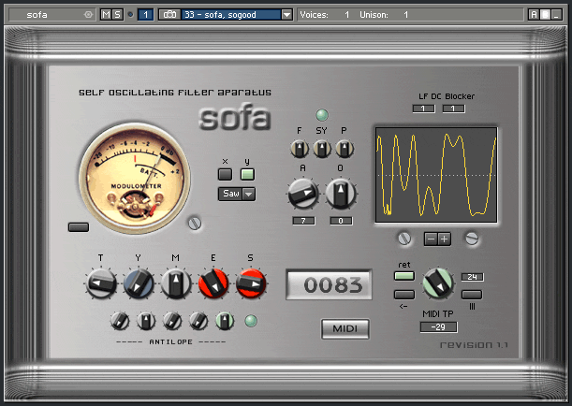
Task: Adjust the F knob
Action: (300, 149)
